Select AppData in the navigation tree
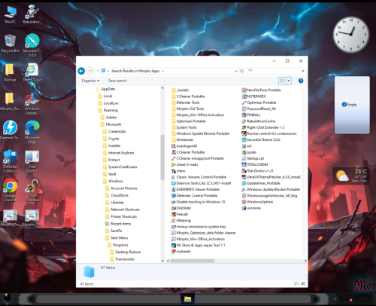The height and width of the screenshot is (306, 376). pyautogui.click(x=105, y=89)
